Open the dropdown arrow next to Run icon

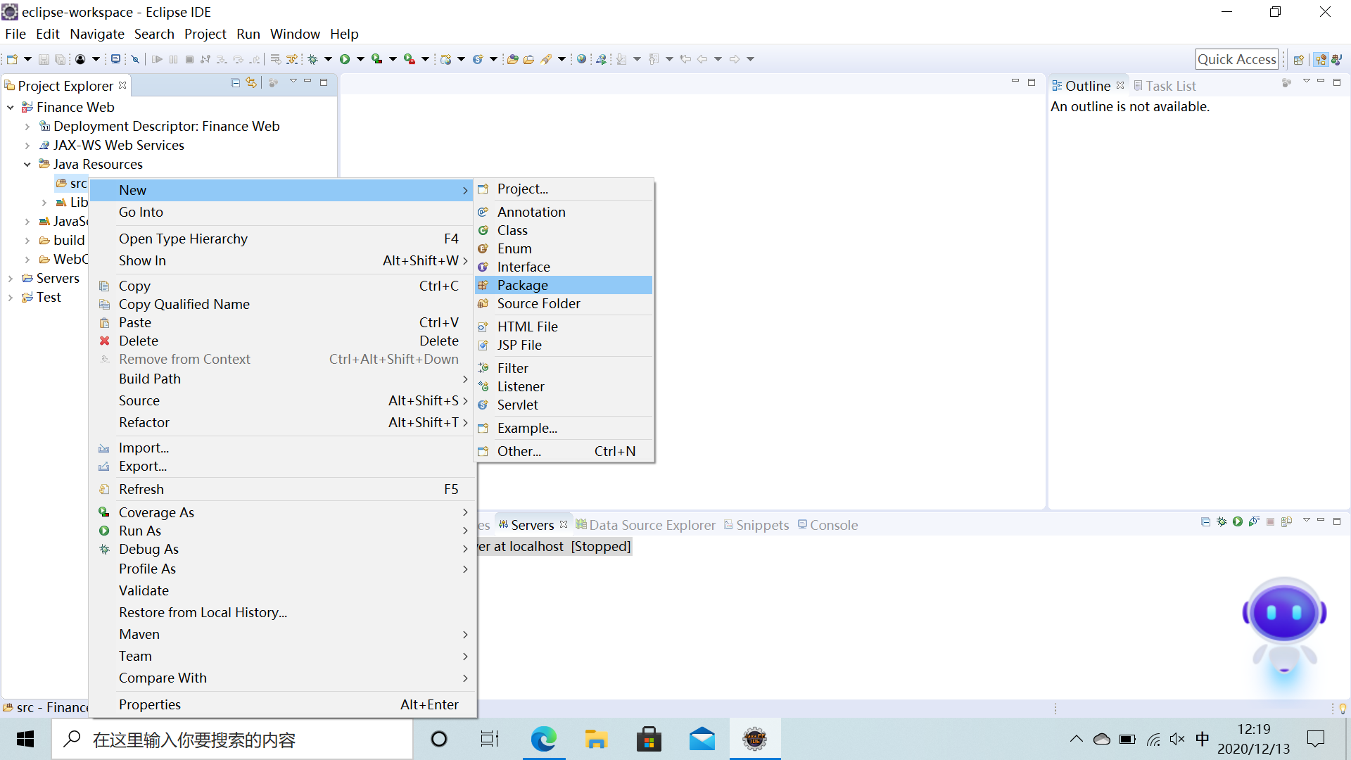point(360,59)
